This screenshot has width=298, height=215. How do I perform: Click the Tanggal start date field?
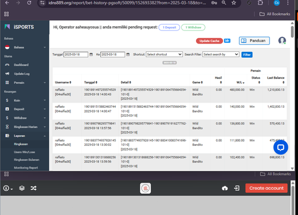76,55
